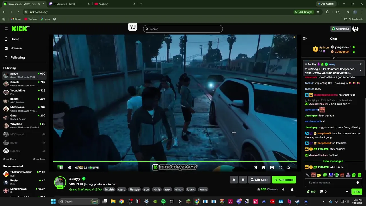Viewport: 366px width, 206px height.
Task: Enable mini player mode in video controls
Action: click(255, 168)
